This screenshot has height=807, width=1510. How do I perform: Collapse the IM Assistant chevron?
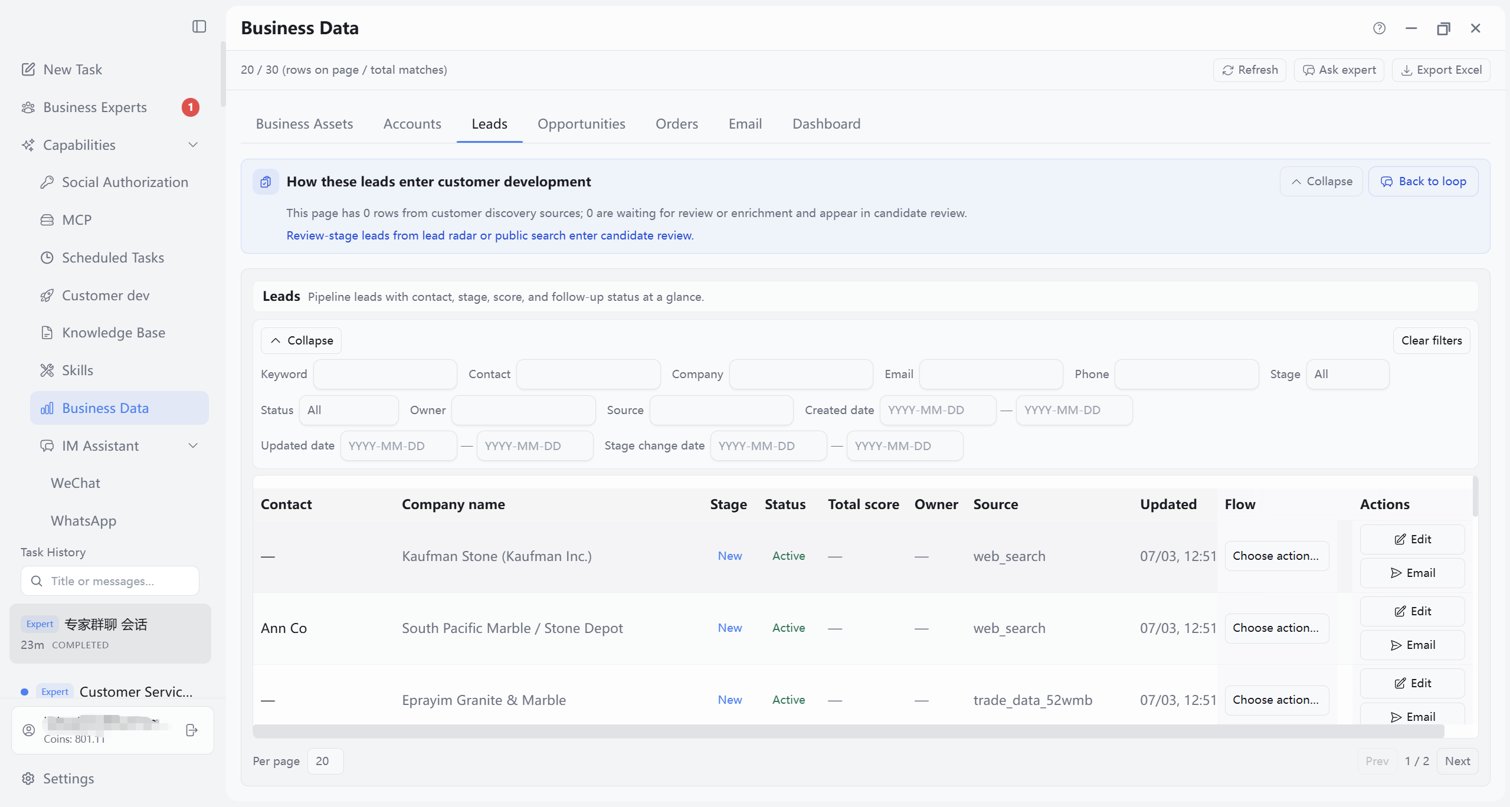click(193, 446)
